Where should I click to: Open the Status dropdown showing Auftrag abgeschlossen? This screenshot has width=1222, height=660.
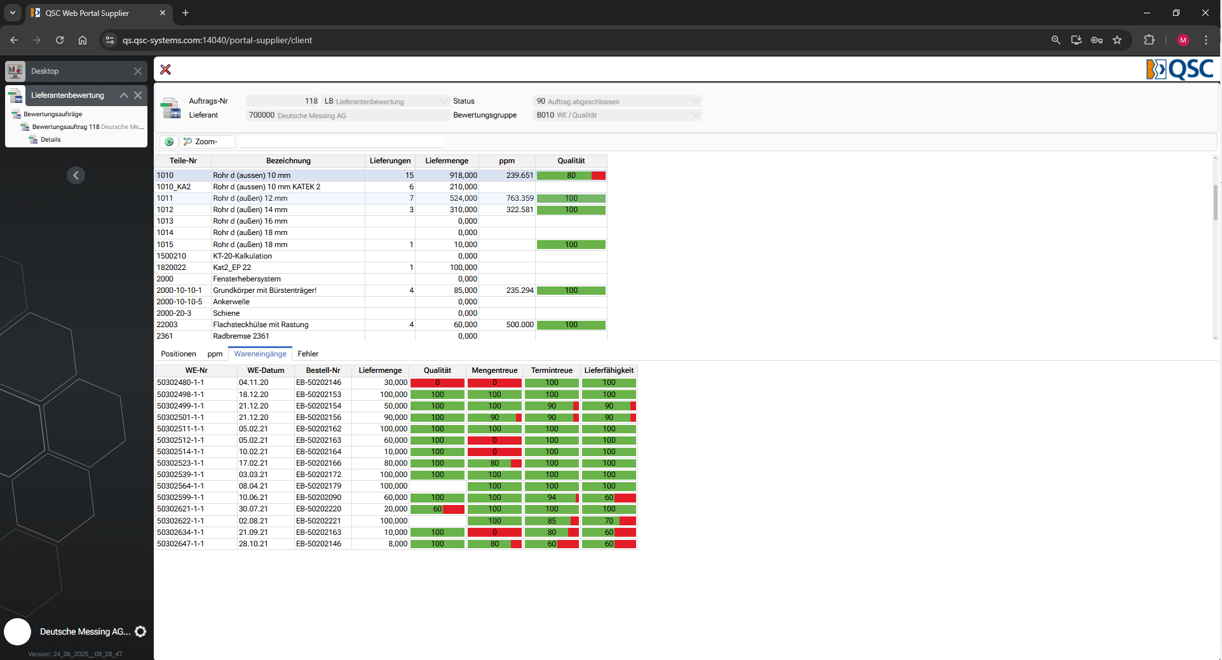coord(618,101)
